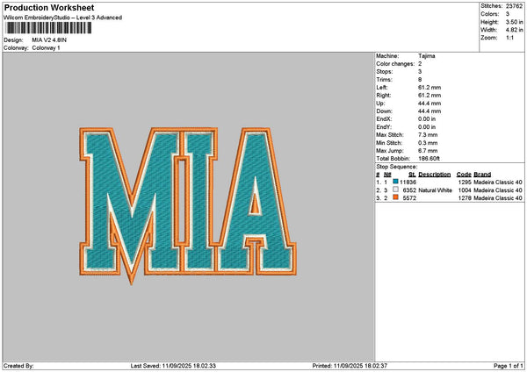
Task: Click the Stitches value 23762
Action: (514, 6)
